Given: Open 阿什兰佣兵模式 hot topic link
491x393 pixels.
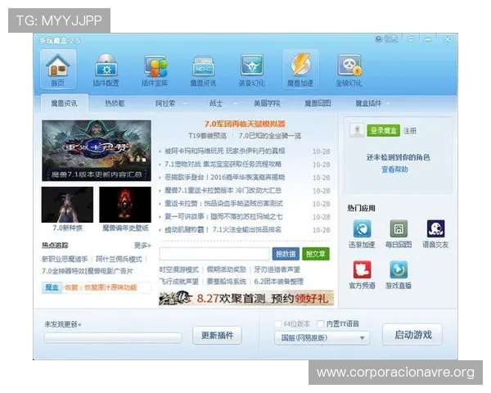Looking at the screenshot, I should [x=119, y=259].
